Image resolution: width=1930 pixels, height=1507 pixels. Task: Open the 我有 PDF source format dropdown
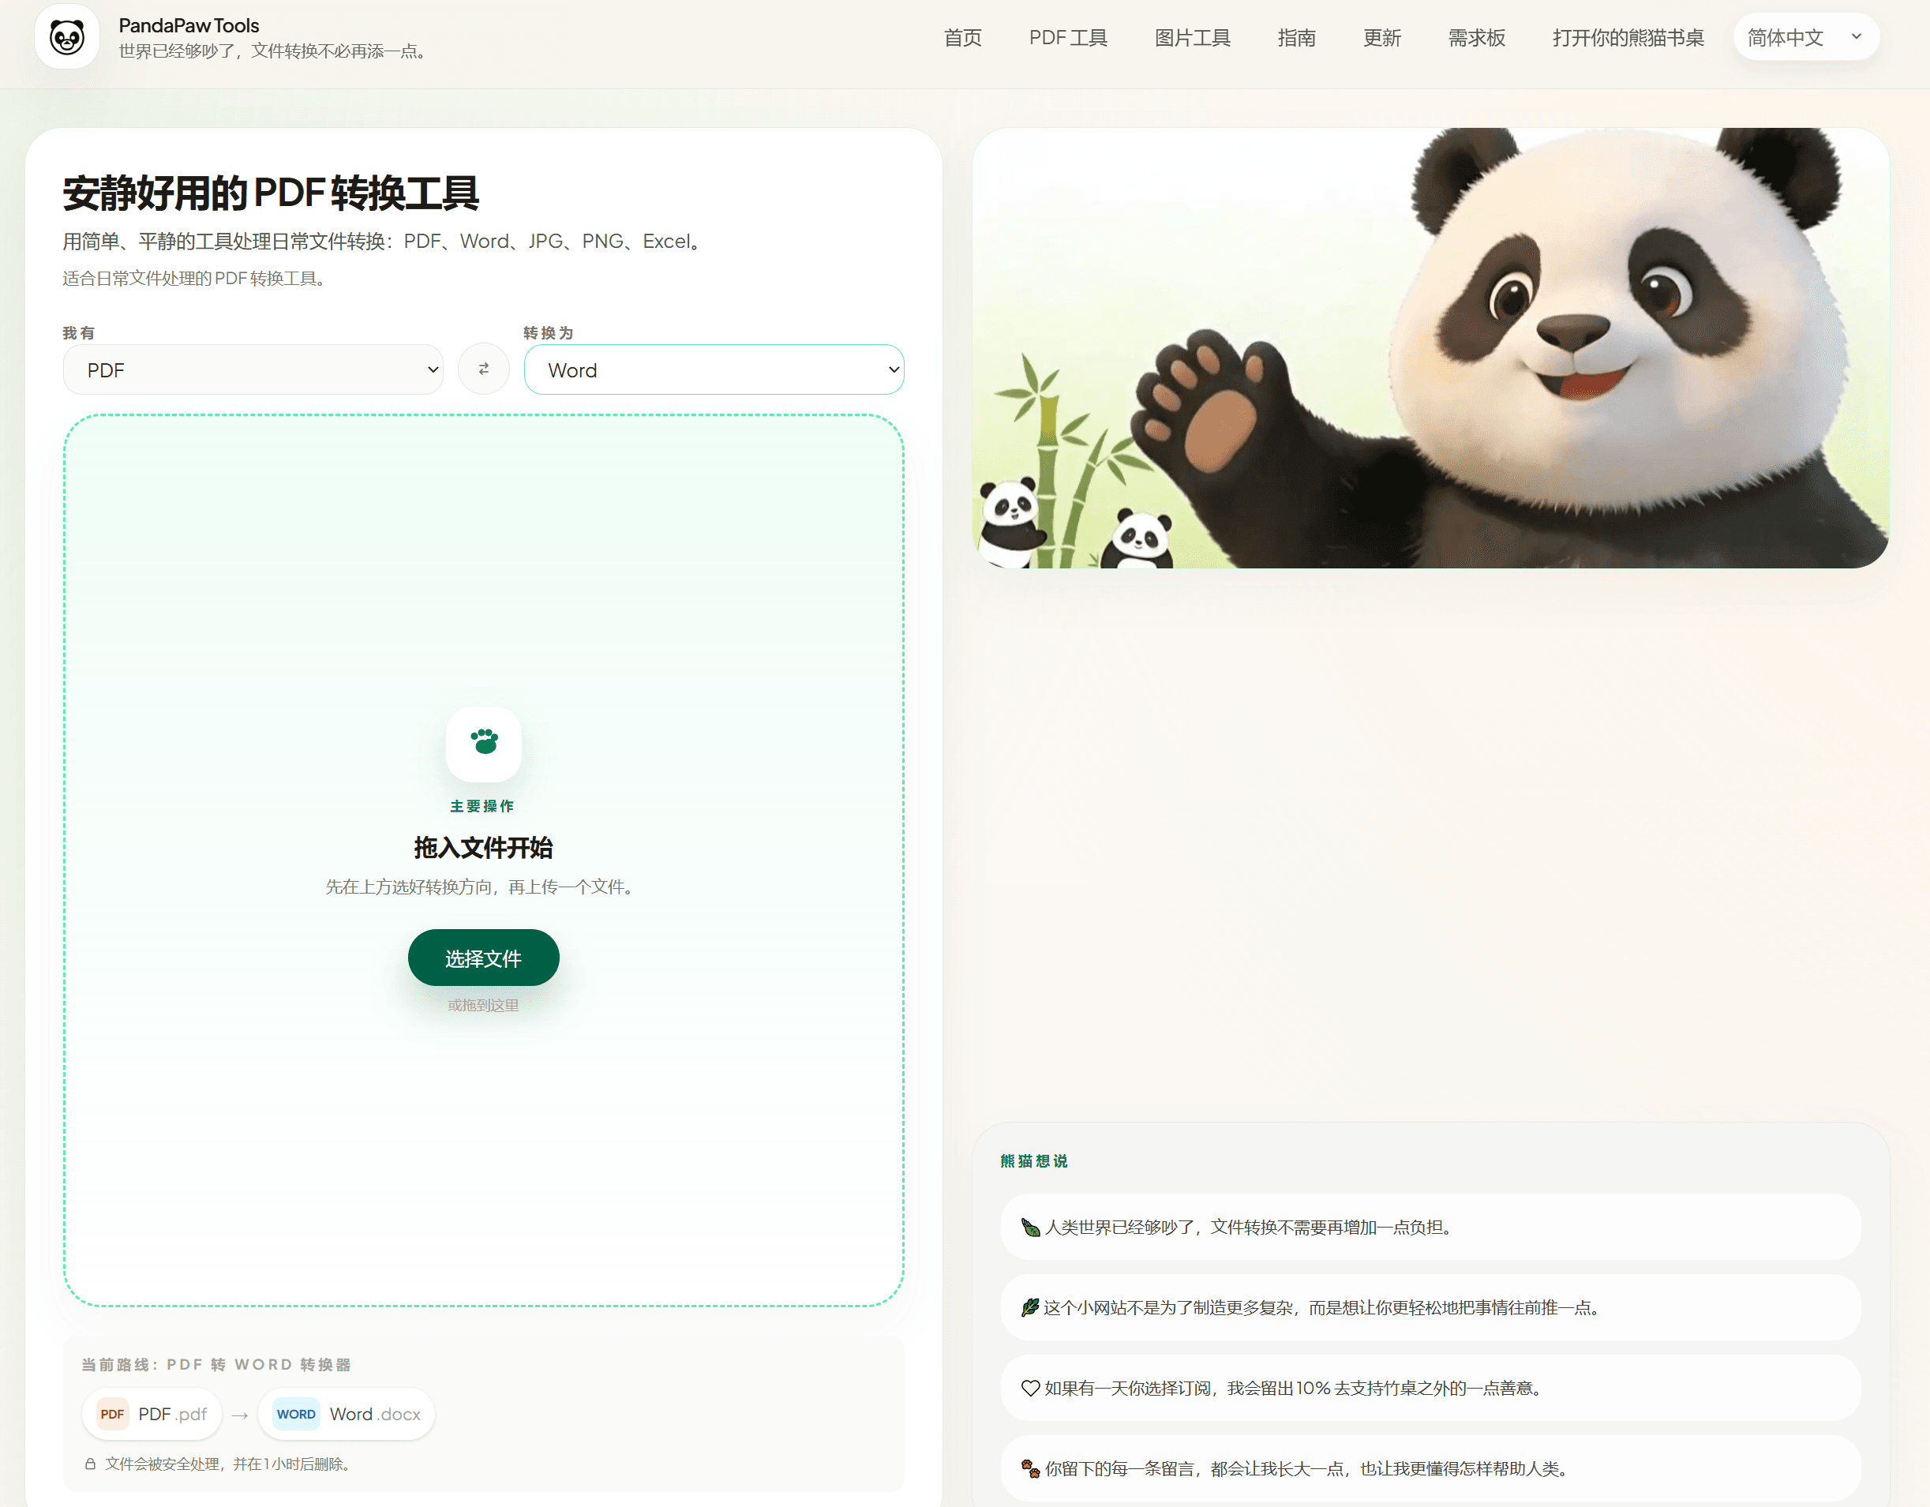253,369
